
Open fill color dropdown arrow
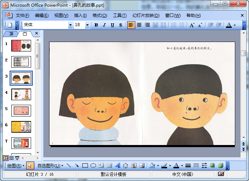tap(158, 165)
